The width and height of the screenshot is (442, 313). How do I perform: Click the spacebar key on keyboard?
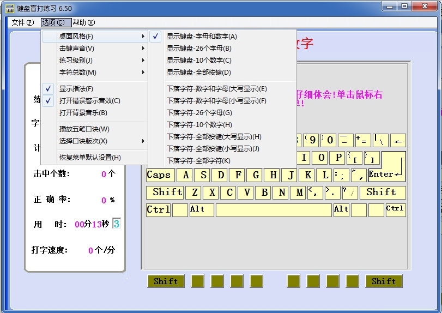[274, 210]
